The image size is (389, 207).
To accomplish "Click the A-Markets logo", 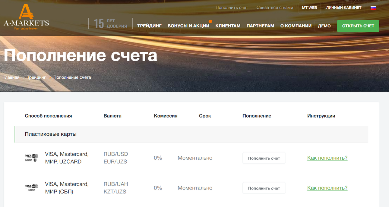I will (x=26, y=17).
